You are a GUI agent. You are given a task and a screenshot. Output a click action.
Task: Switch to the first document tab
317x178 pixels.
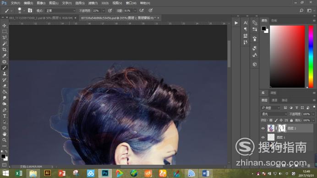[41, 18]
